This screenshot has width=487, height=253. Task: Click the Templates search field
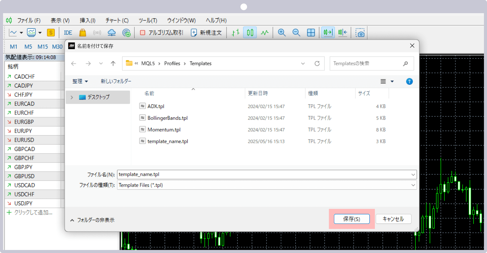367,64
